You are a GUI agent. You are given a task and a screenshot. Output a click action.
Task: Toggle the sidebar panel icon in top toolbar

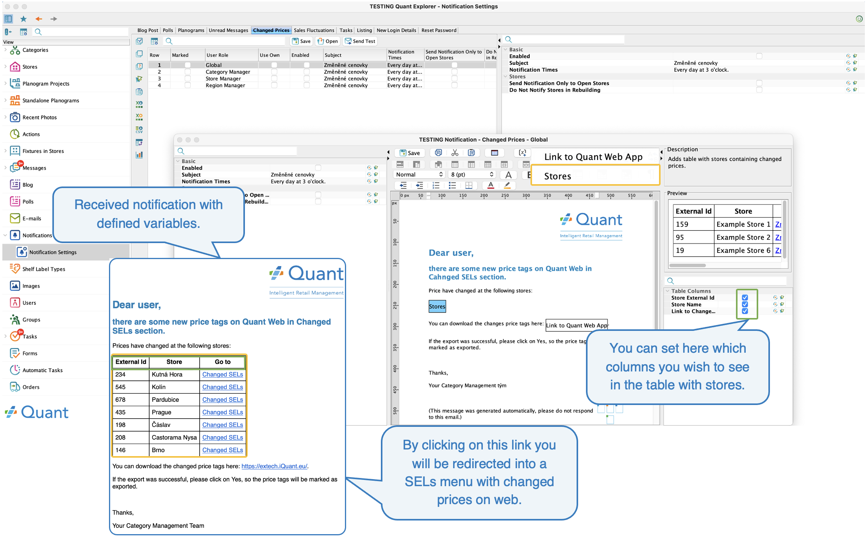tap(8, 19)
